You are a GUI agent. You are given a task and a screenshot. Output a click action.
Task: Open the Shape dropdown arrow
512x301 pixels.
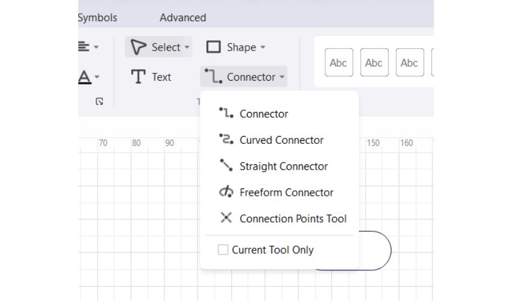(x=263, y=47)
